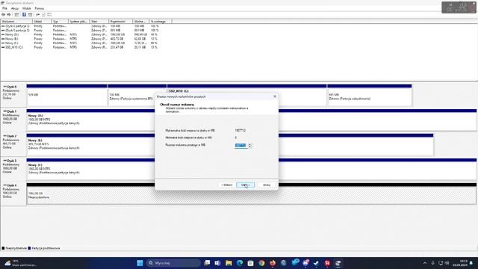Image resolution: width=478 pixels, height=269 pixels.
Task: Click Anuluj to cancel the wizard
Action: [x=267, y=185]
